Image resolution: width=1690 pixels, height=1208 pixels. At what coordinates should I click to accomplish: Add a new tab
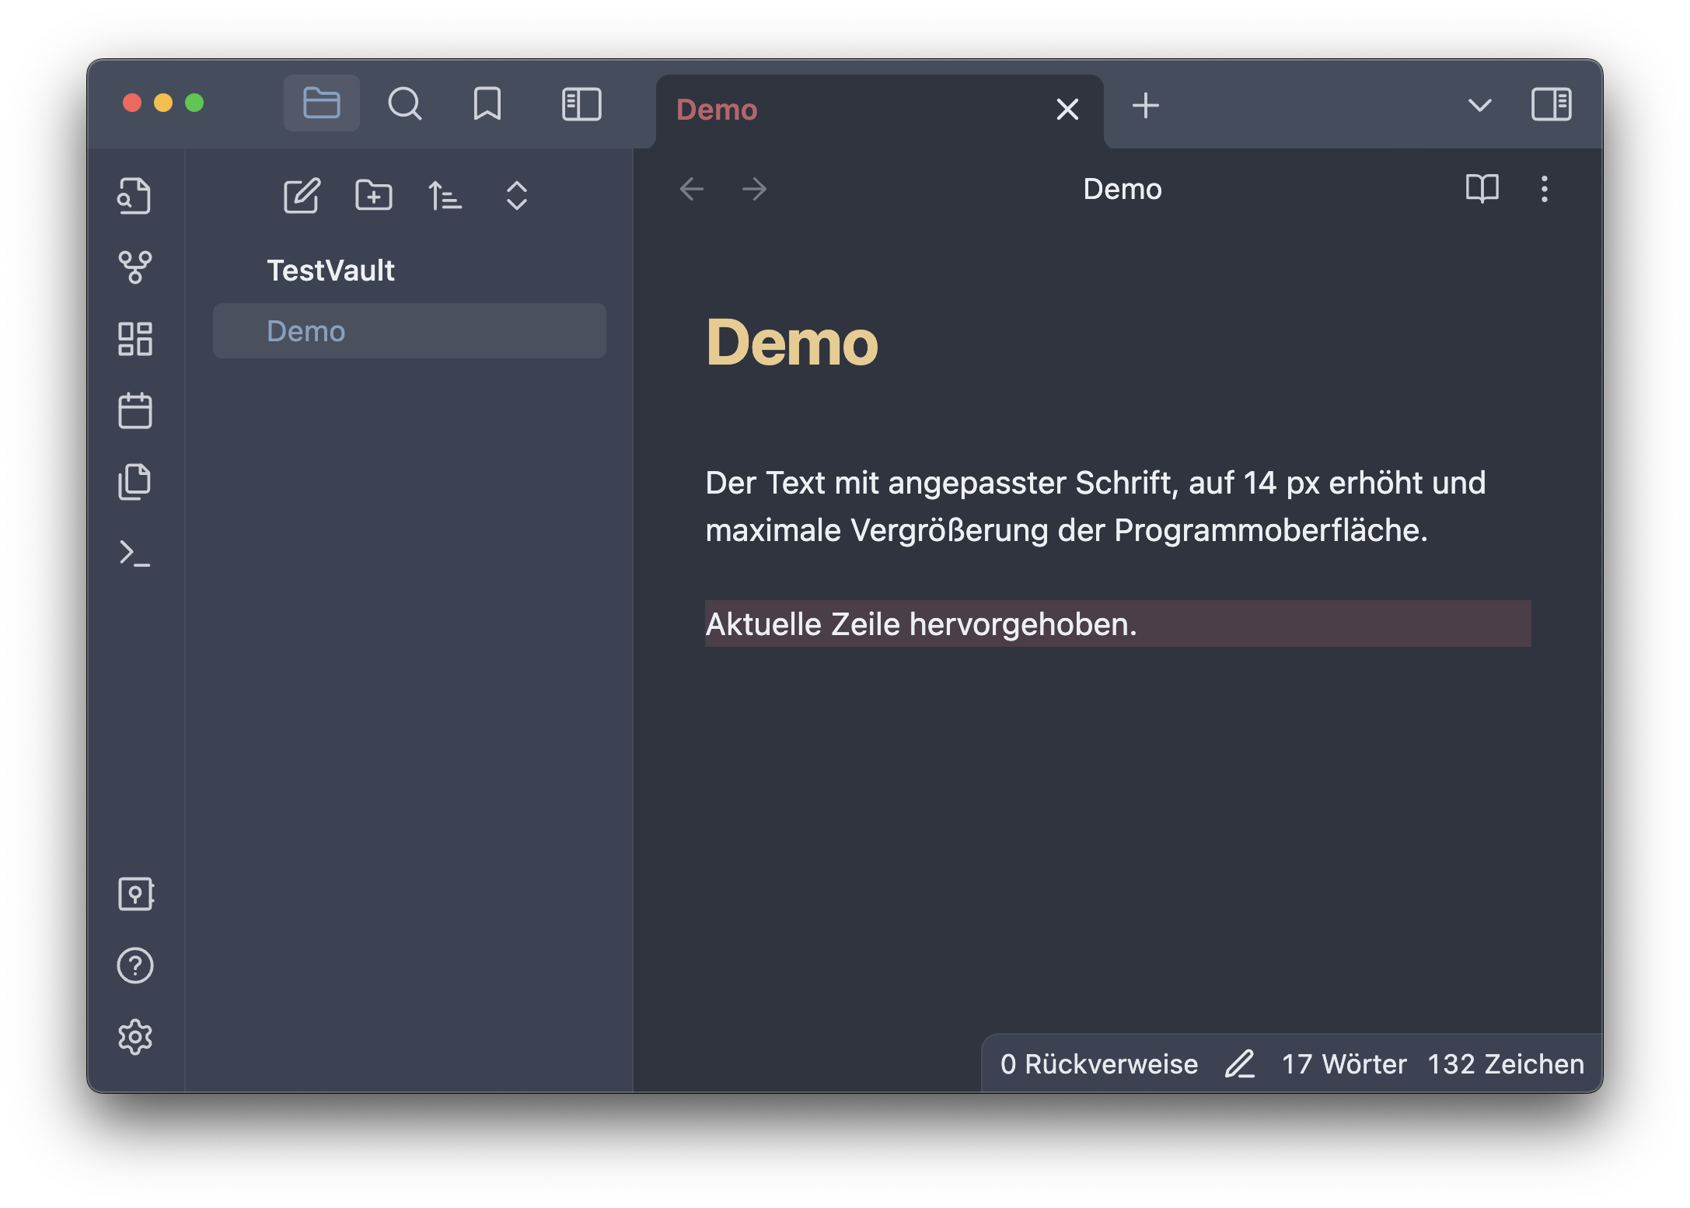pyautogui.click(x=1145, y=106)
